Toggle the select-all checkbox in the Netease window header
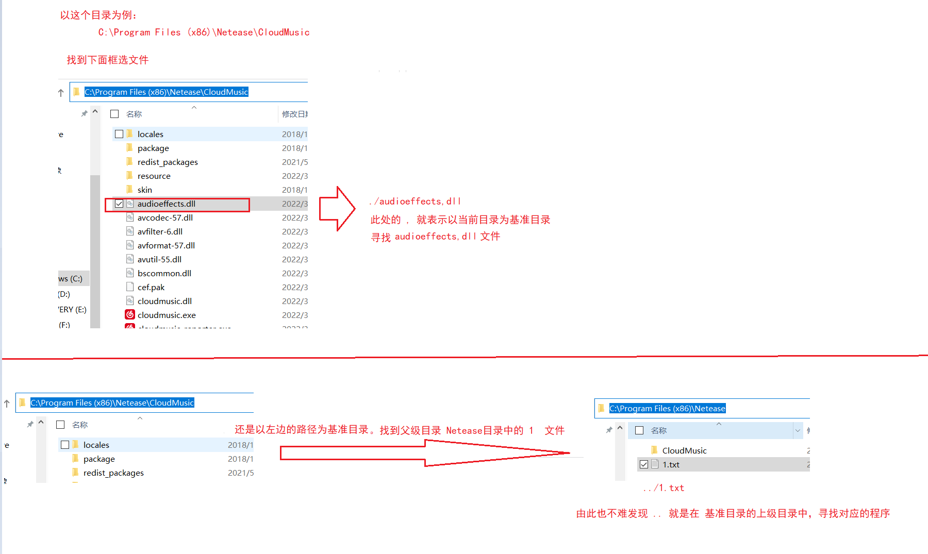The image size is (928, 554). pyautogui.click(x=639, y=430)
